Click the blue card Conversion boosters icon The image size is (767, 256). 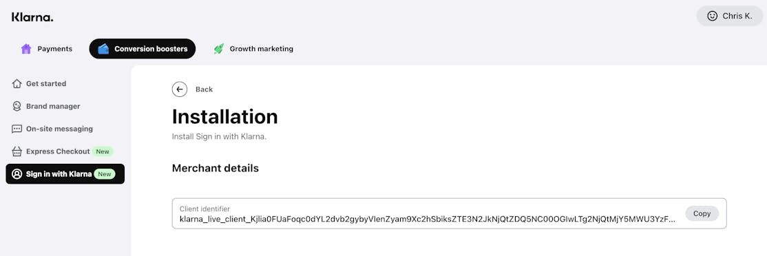103,49
